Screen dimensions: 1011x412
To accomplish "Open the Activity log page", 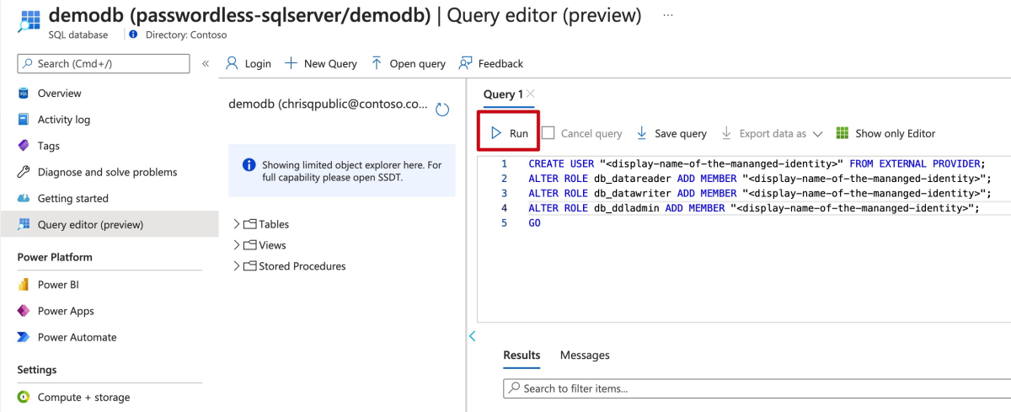I will click(x=64, y=120).
